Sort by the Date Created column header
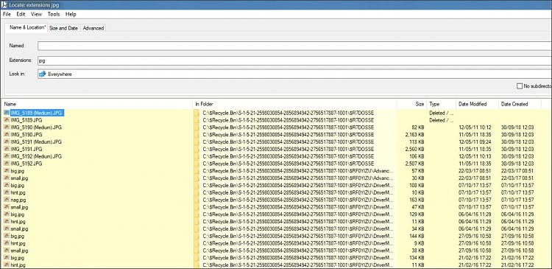This screenshot has height=269, width=552. pyautogui.click(x=520, y=104)
